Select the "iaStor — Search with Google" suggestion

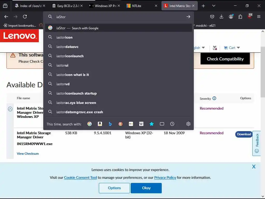click(x=119, y=28)
